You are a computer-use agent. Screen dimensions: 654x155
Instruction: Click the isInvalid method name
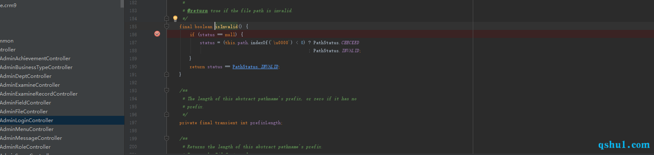pyautogui.click(x=226, y=27)
